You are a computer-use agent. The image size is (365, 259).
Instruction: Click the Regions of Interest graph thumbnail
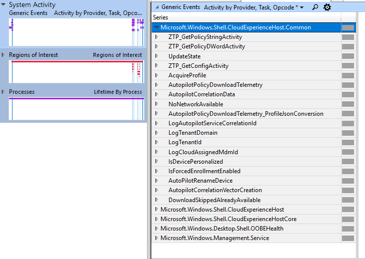click(76, 71)
